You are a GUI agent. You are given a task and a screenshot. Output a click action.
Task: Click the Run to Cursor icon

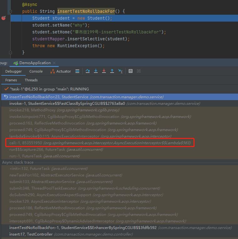(x=120, y=71)
